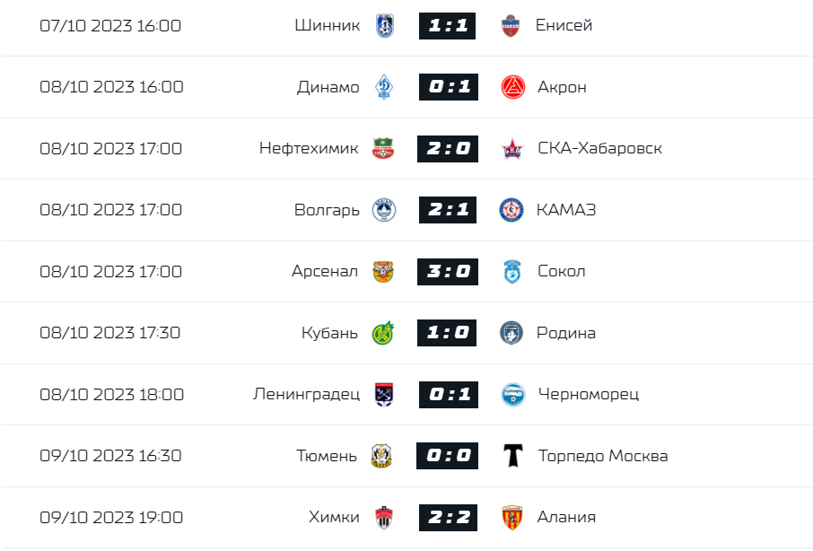This screenshot has width=813, height=551.
Task: Click the red Akron club logo
Action: pos(511,87)
